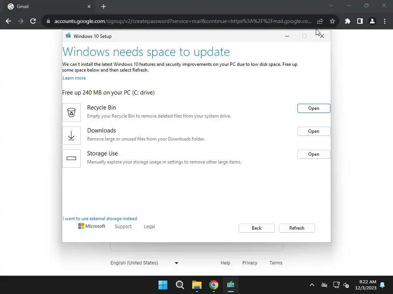Click the Microsoft logo
This screenshot has width=393, height=294.
pyautogui.click(x=91, y=226)
